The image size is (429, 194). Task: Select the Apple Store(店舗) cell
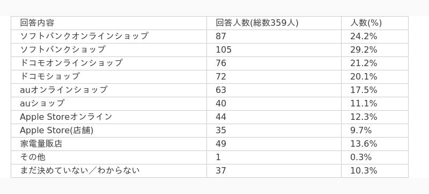coord(109,131)
